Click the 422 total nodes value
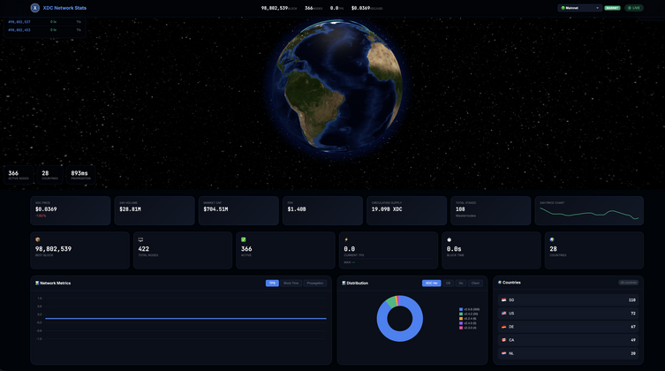665x371 pixels. click(144, 249)
